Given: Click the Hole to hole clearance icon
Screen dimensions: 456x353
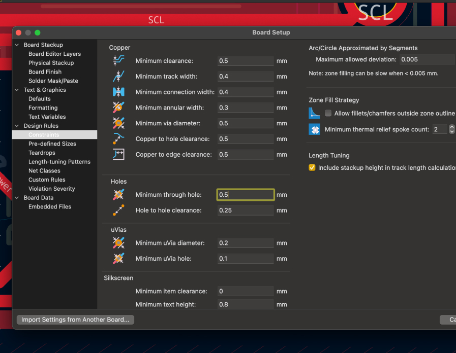Looking at the screenshot, I should (118, 210).
